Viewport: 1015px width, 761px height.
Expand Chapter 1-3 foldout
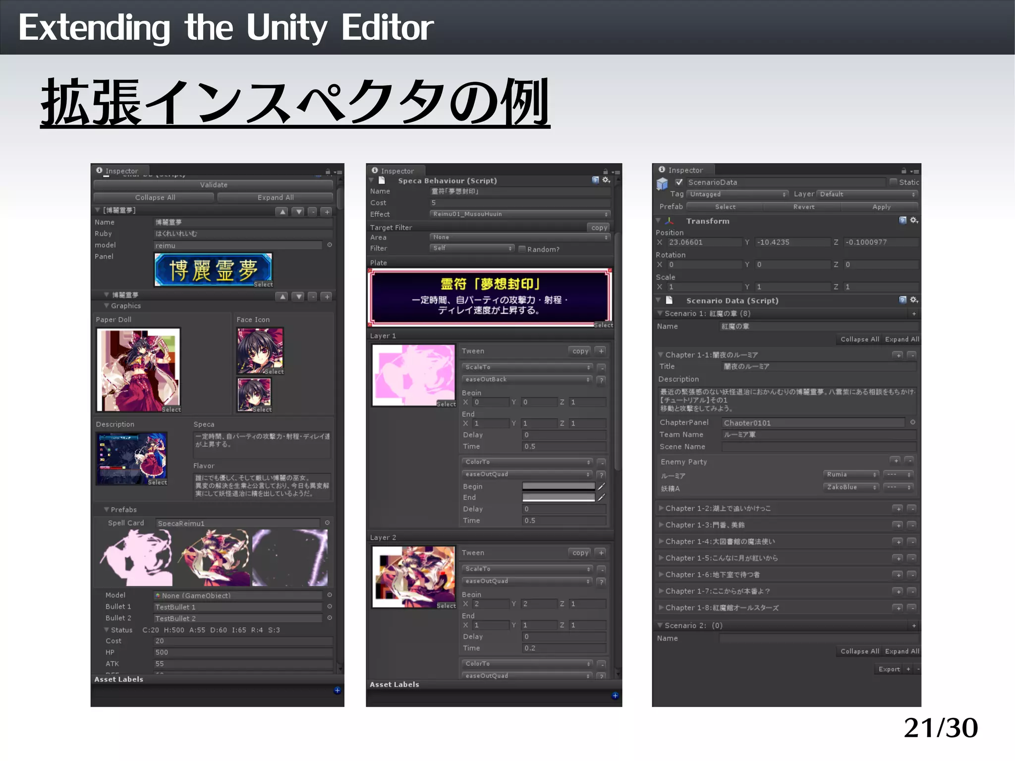point(661,525)
